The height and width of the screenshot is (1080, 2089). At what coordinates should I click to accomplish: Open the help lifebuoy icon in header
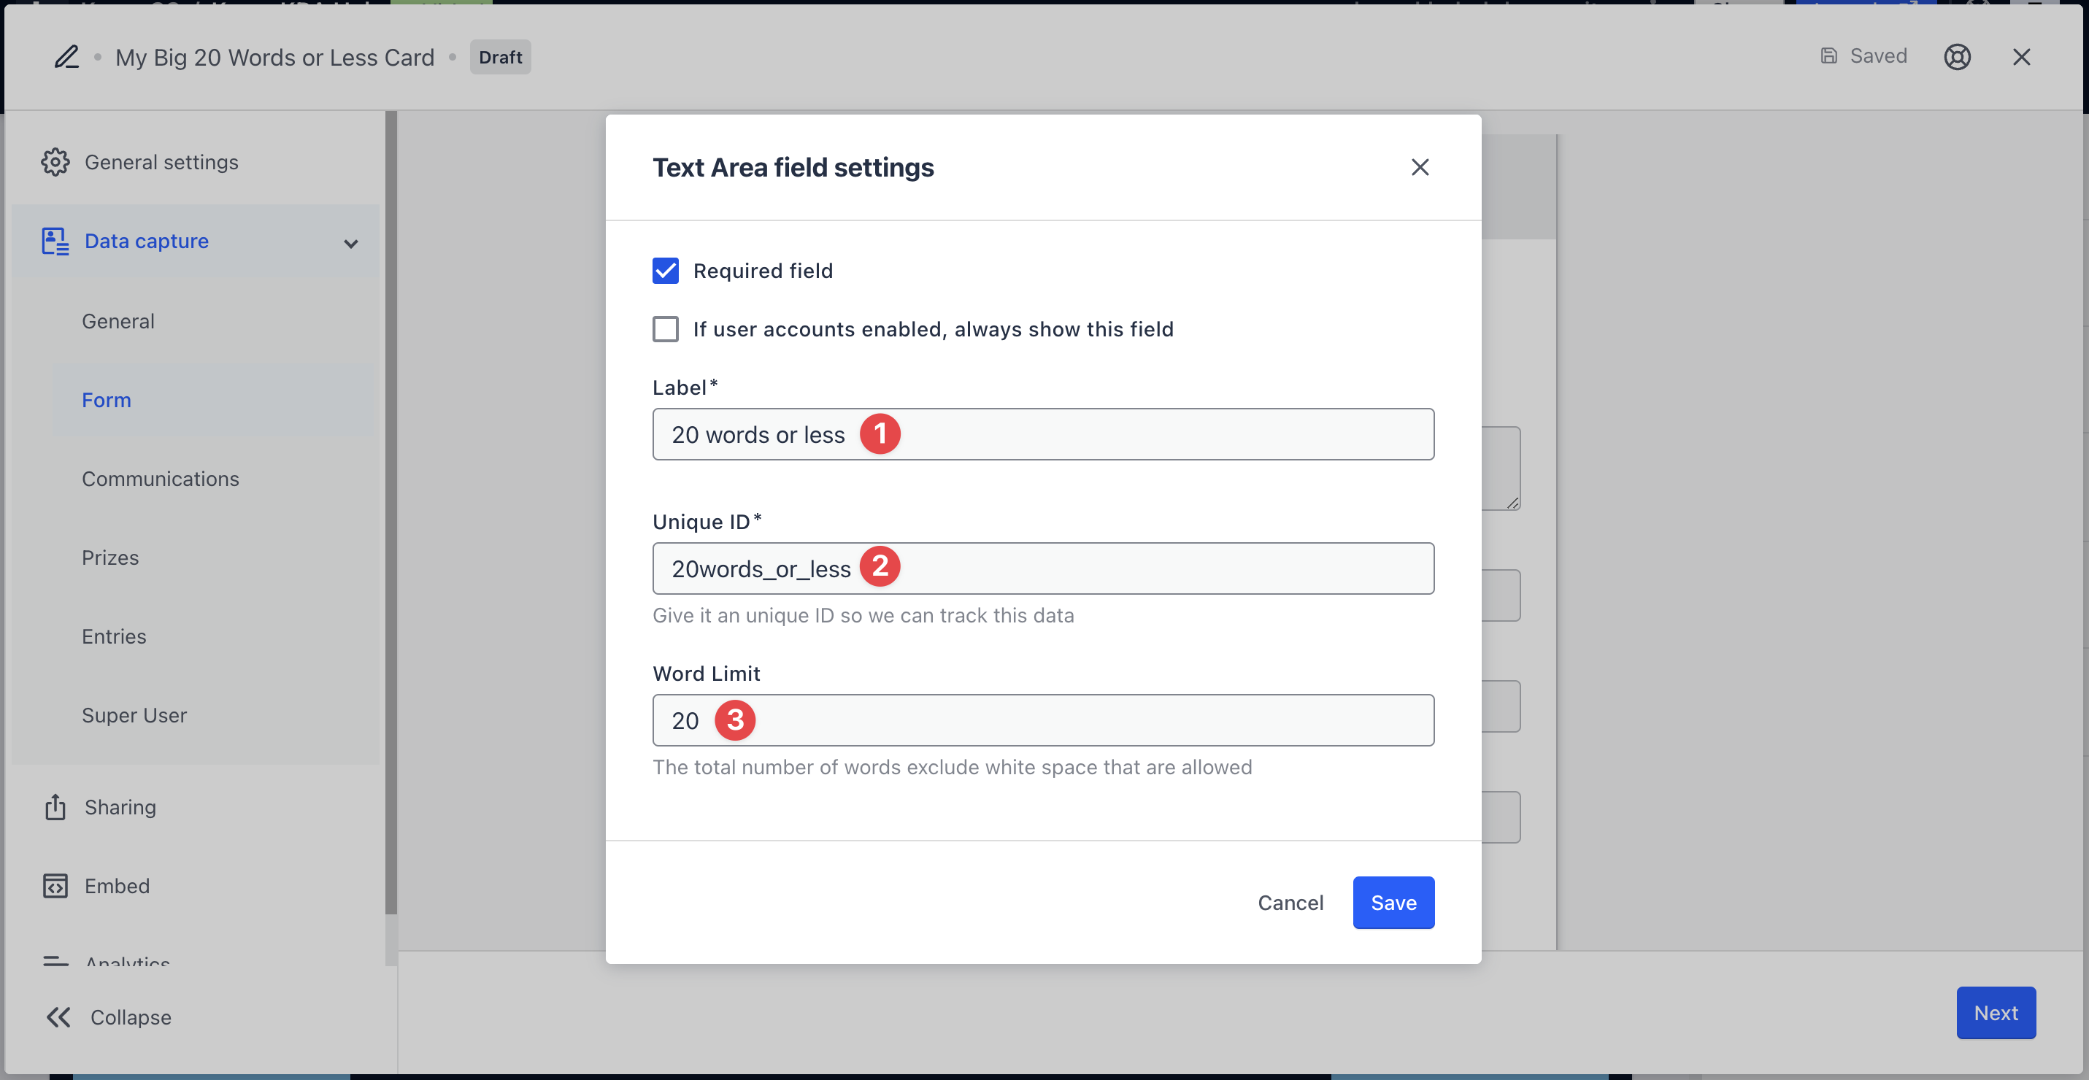pyautogui.click(x=1957, y=57)
